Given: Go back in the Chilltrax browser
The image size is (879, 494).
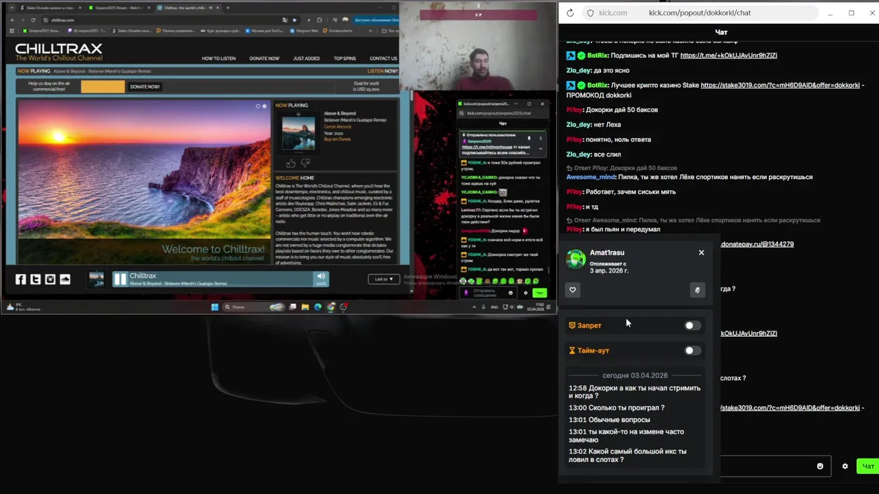Looking at the screenshot, I should coord(13,20).
